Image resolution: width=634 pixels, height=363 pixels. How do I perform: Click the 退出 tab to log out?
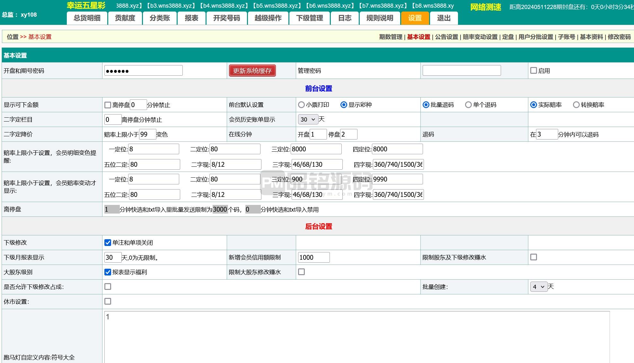pyautogui.click(x=444, y=18)
